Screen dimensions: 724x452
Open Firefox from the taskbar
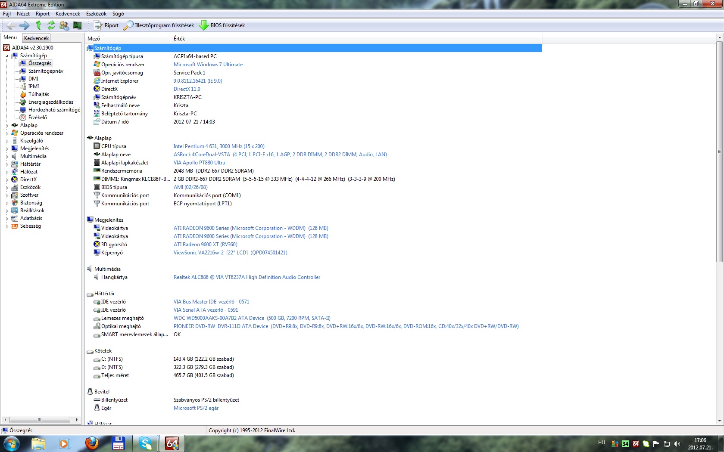[x=91, y=443]
